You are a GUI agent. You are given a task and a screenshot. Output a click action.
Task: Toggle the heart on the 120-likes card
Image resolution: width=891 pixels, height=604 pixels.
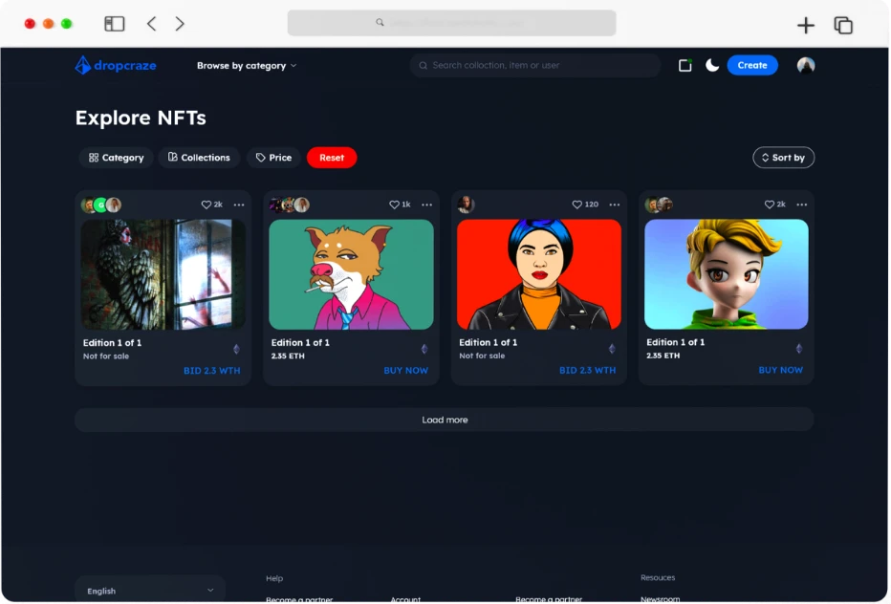point(575,204)
